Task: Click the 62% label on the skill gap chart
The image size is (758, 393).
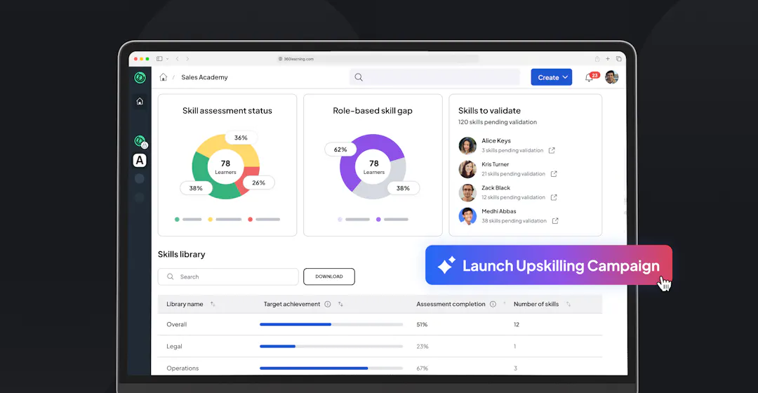Action: click(x=340, y=149)
